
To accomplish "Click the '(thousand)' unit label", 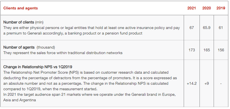I will click(46, 47).
